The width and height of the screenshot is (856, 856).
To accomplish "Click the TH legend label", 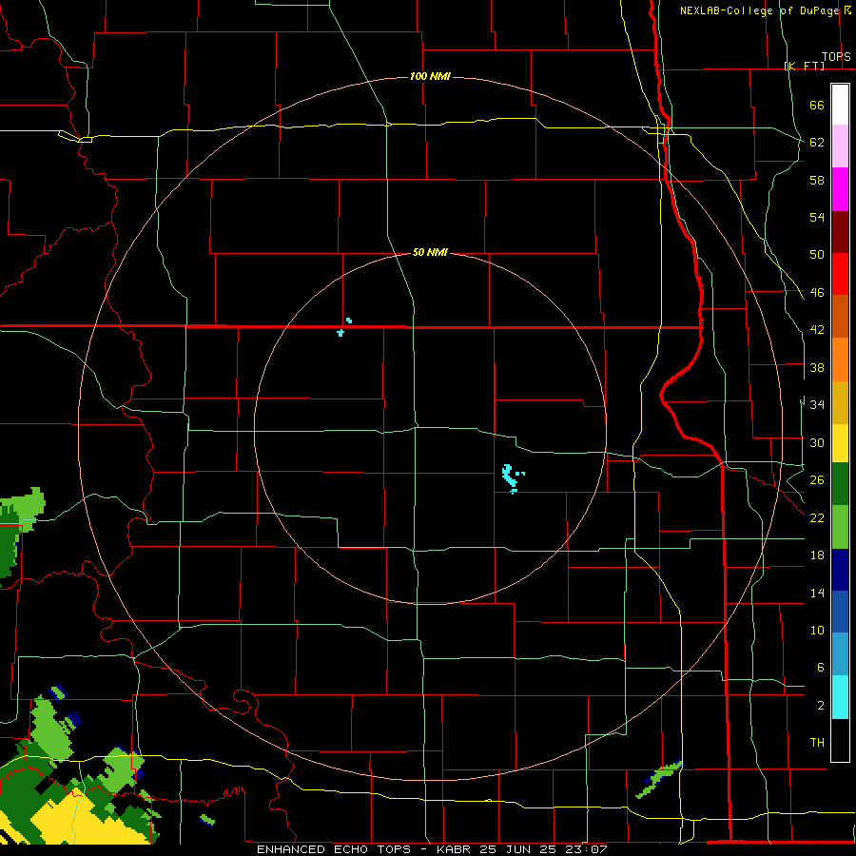I will [x=817, y=743].
